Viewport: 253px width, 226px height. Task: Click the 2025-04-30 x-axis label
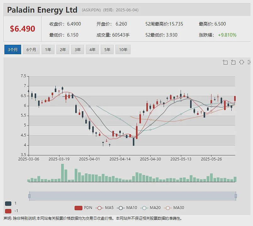[150, 159]
